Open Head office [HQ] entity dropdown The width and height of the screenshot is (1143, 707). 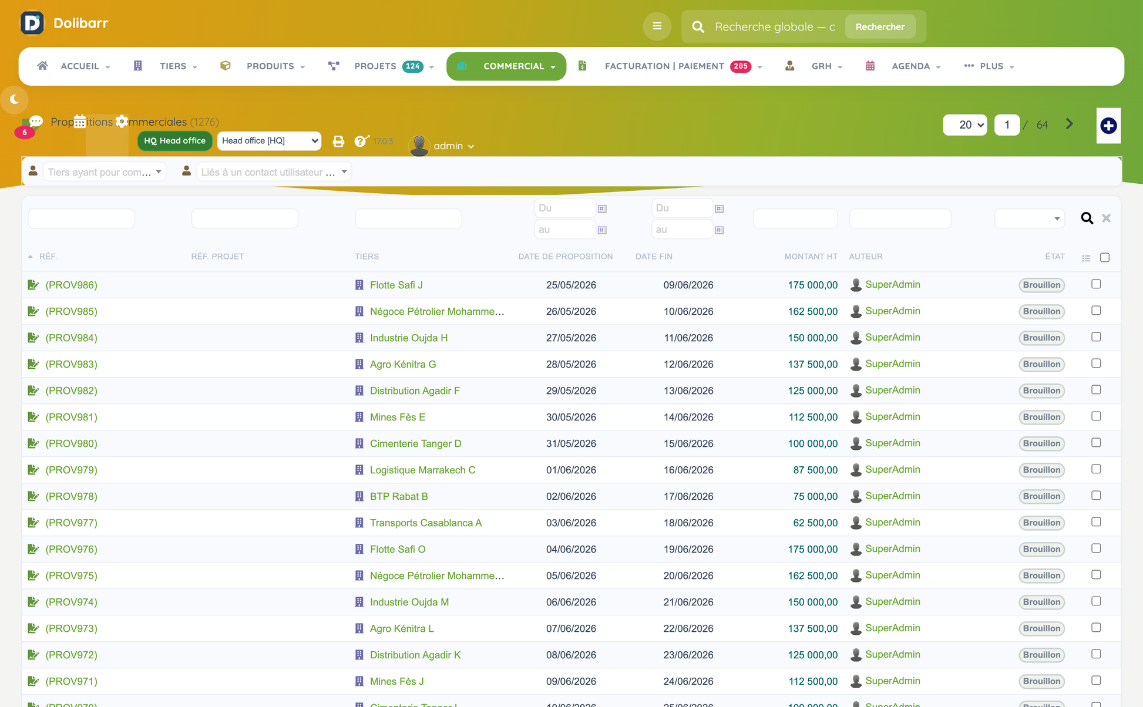pyautogui.click(x=269, y=141)
